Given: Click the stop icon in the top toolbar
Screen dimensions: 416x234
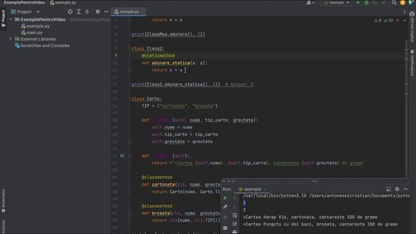Looking at the screenshot, I should pyautogui.click(x=383, y=3).
